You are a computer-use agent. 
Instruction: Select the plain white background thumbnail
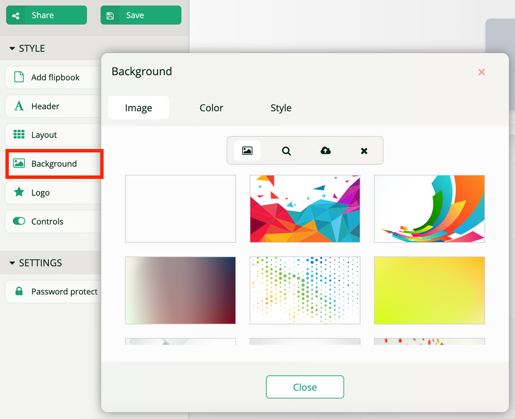pos(180,209)
